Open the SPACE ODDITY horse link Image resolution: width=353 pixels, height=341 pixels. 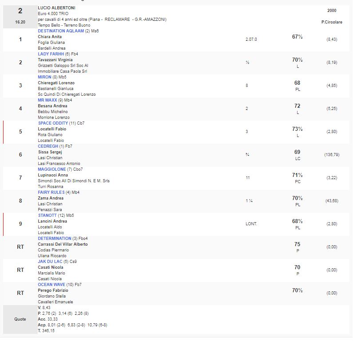[x=53, y=123]
